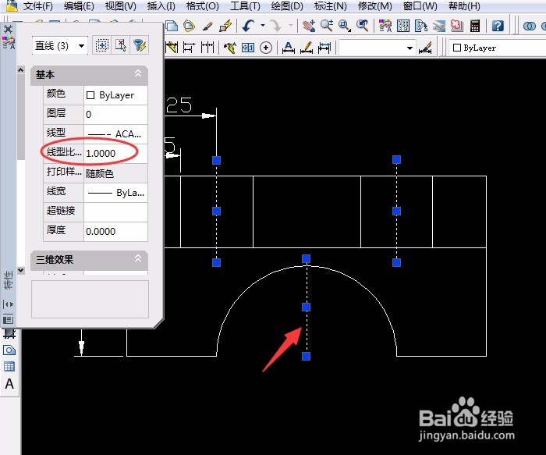Open the Sheet Set Manager icon
The image size is (546, 455).
pyautogui.click(x=439, y=26)
